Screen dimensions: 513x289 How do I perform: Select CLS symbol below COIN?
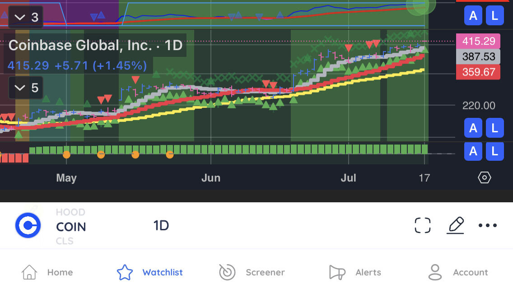(x=65, y=241)
